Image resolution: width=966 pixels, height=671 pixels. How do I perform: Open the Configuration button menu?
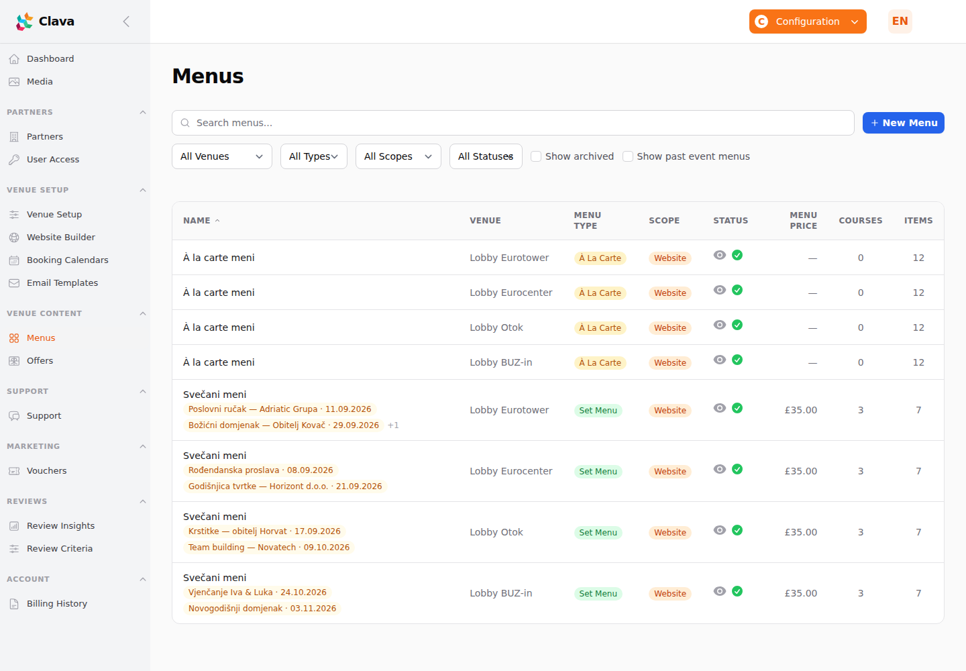coord(808,21)
